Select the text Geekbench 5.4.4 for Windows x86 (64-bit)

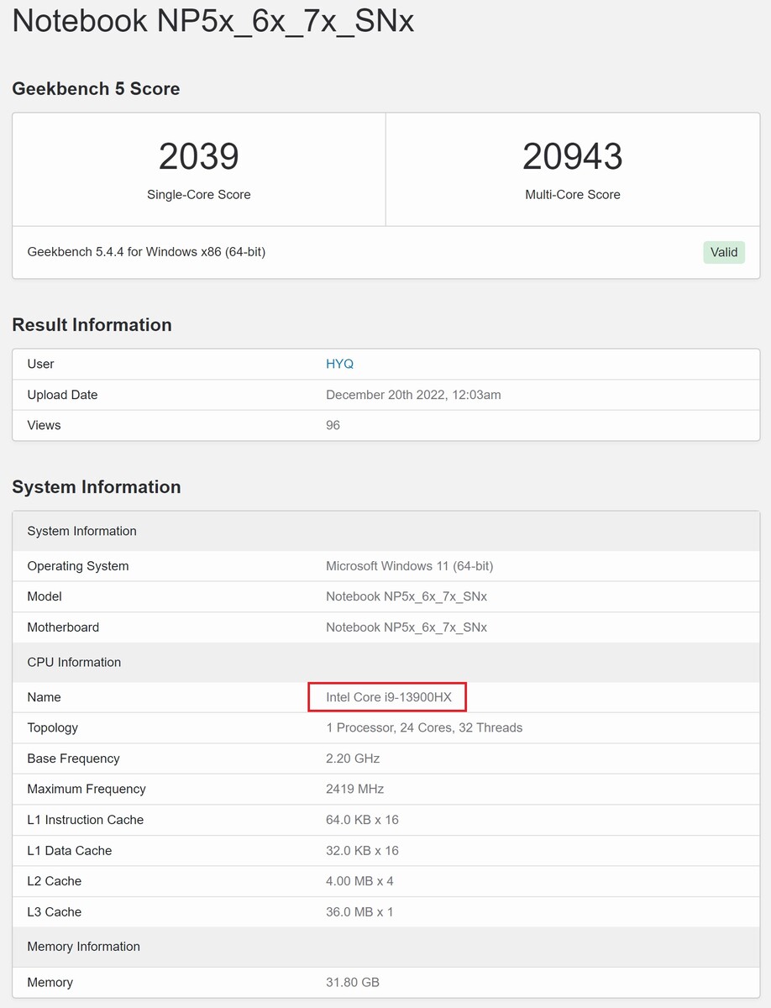point(146,252)
